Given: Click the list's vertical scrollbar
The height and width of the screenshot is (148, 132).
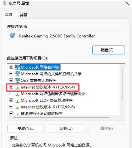Looking at the screenshot, I should (x=122, y=85).
